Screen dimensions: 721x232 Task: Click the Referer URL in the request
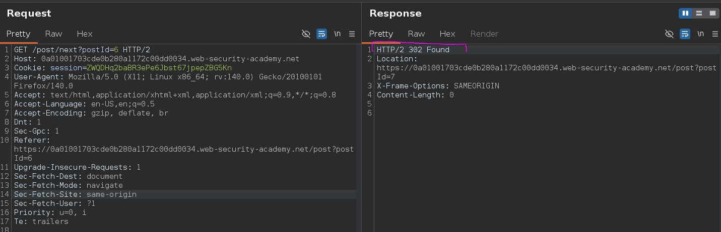(x=184, y=154)
